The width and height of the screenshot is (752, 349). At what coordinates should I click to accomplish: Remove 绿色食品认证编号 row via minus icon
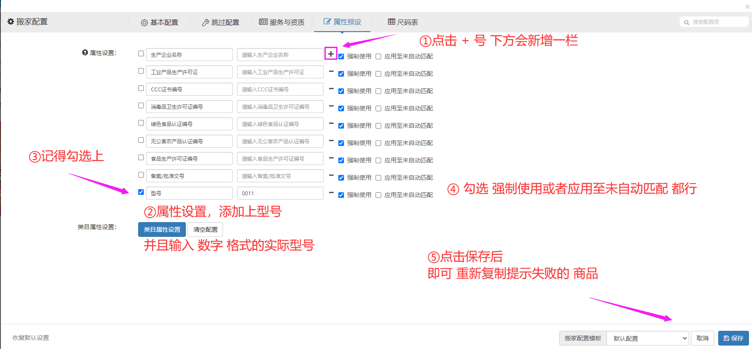coord(331,123)
